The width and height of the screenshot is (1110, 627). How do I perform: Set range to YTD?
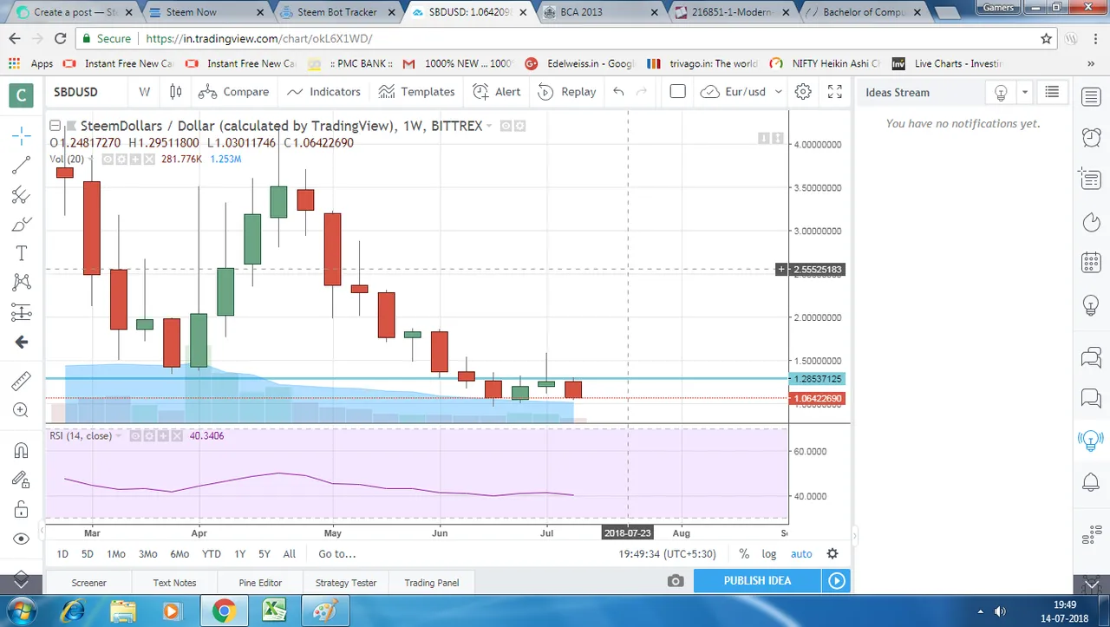click(211, 554)
